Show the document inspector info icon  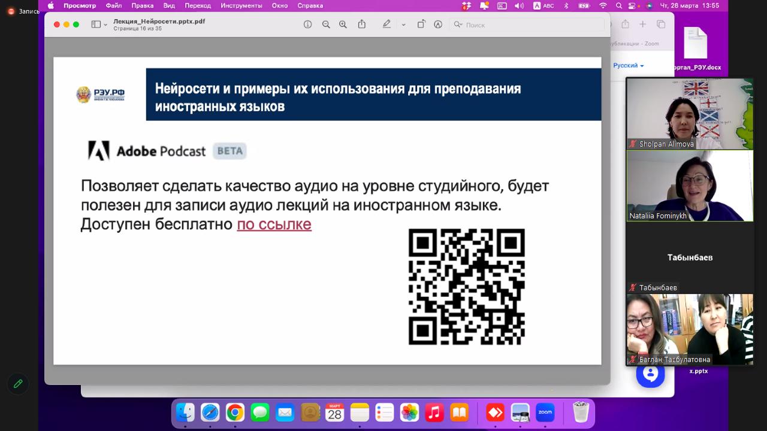[x=307, y=25]
